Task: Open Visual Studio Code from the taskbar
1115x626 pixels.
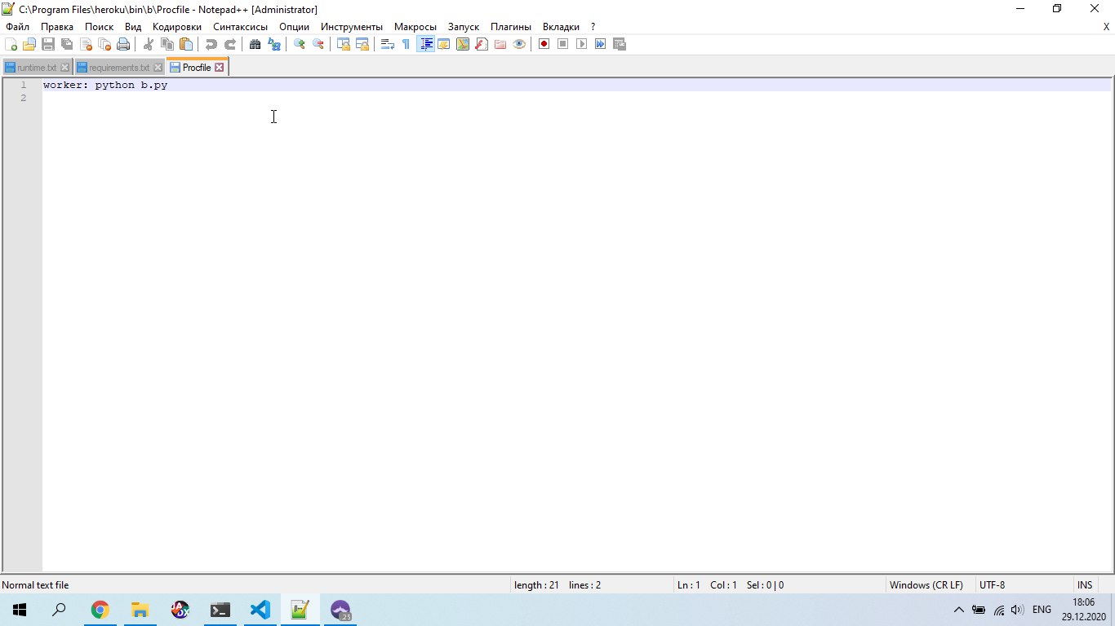Action: [260, 610]
